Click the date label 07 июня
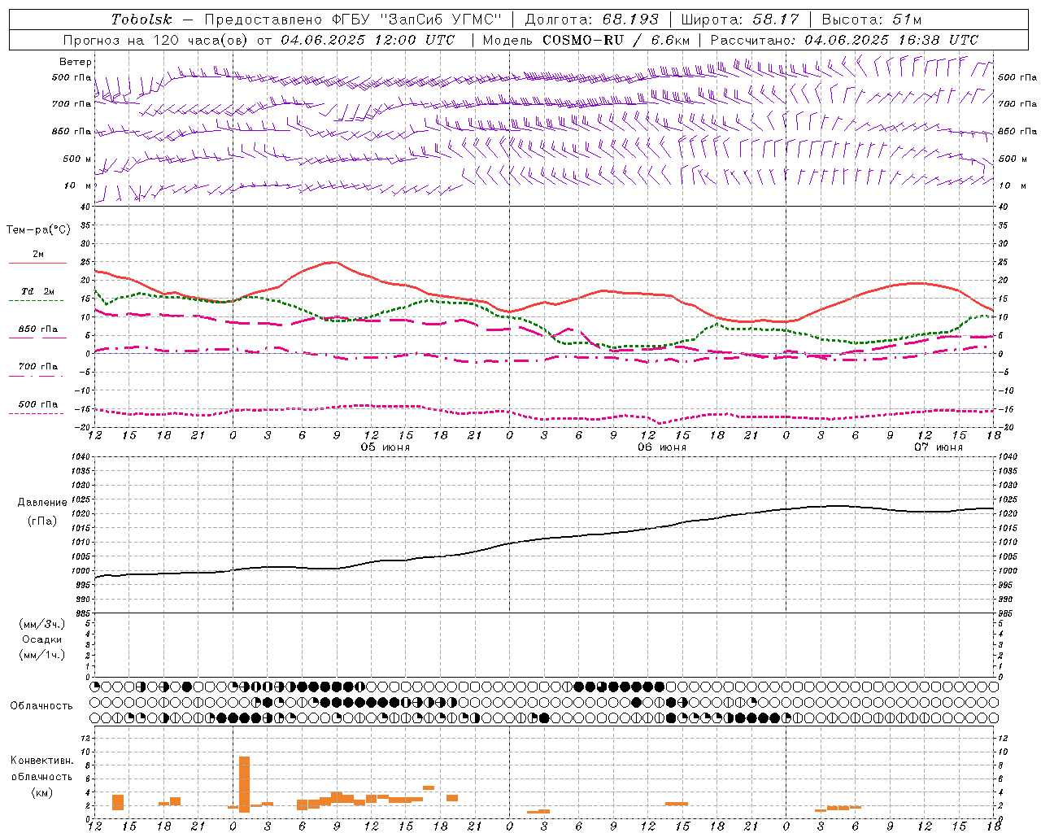 tap(938, 447)
